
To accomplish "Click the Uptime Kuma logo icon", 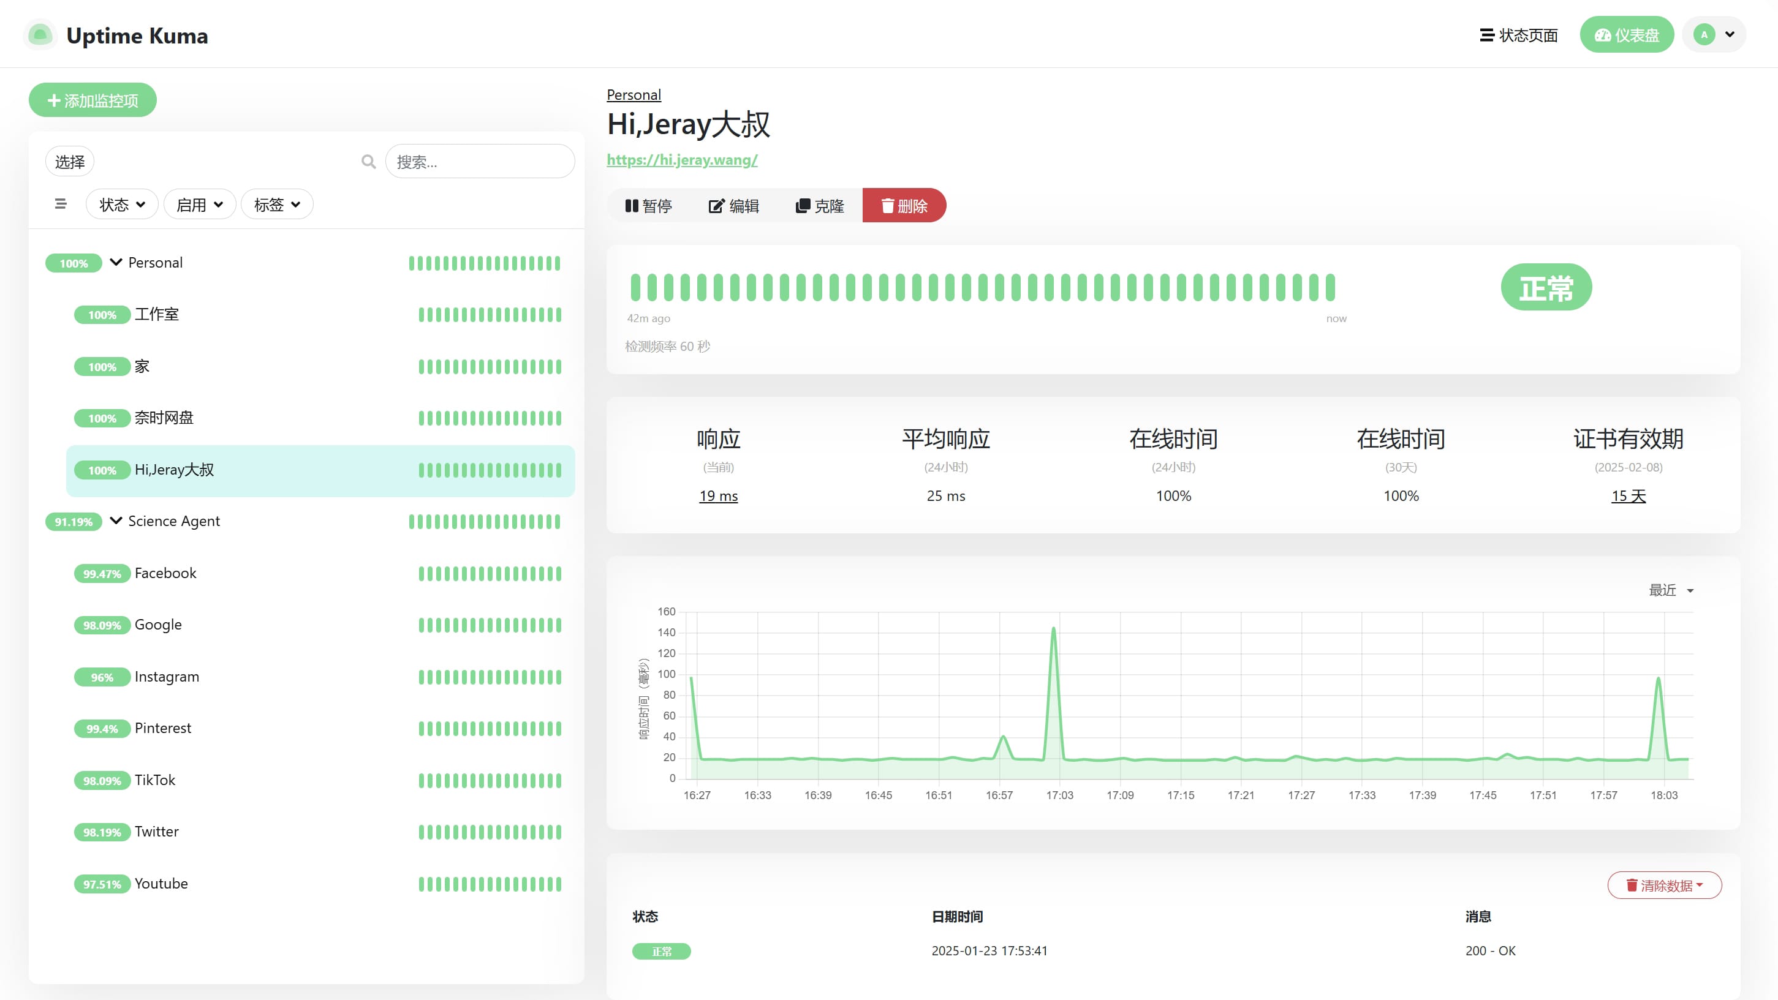I will (x=40, y=34).
